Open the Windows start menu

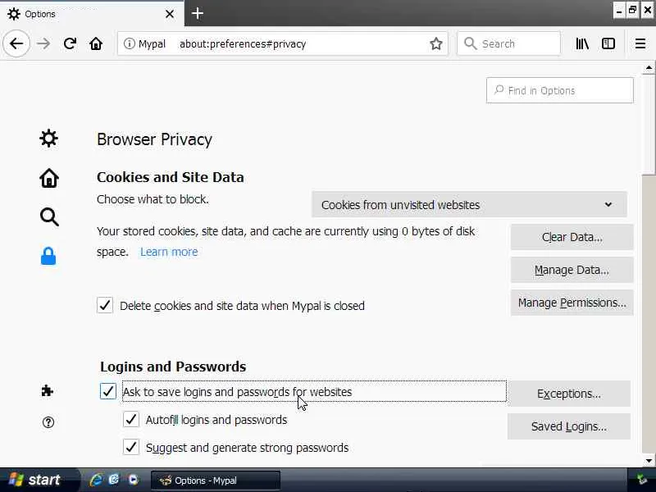pos(34,480)
